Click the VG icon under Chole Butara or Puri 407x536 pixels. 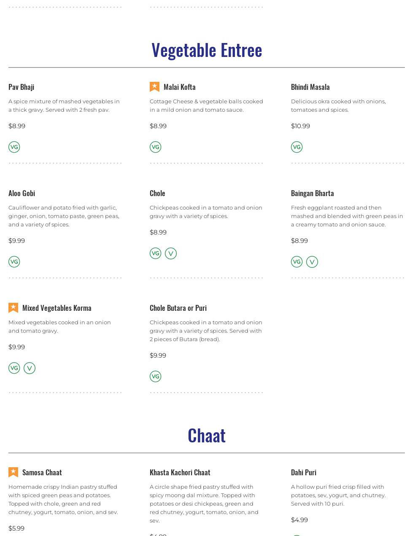click(156, 377)
